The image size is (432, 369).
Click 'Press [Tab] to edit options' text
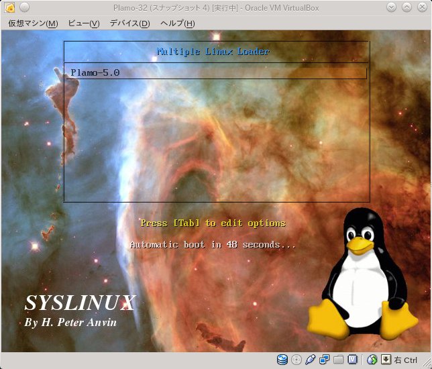click(213, 223)
